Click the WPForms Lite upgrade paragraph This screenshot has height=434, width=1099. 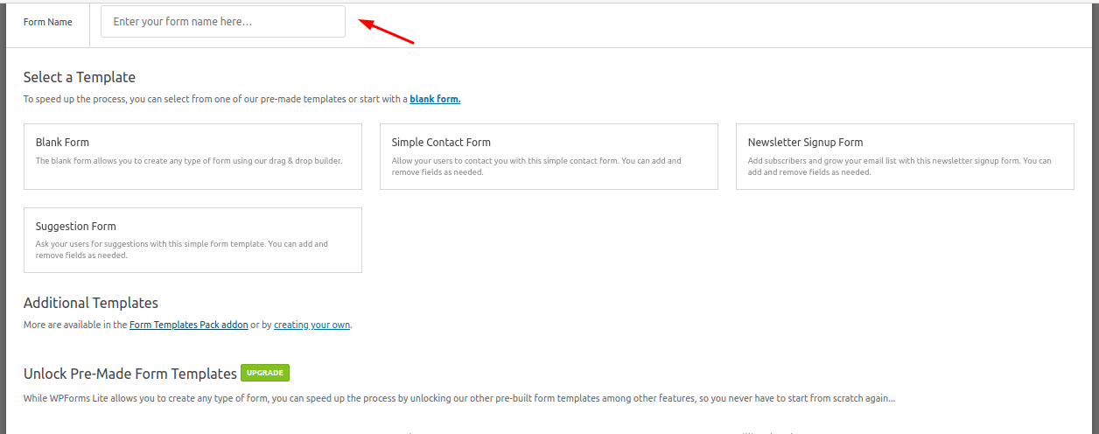(458, 398)
